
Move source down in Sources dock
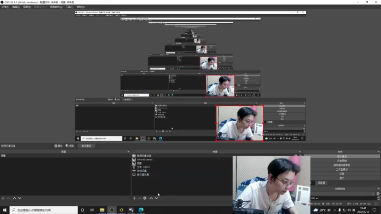156,198
